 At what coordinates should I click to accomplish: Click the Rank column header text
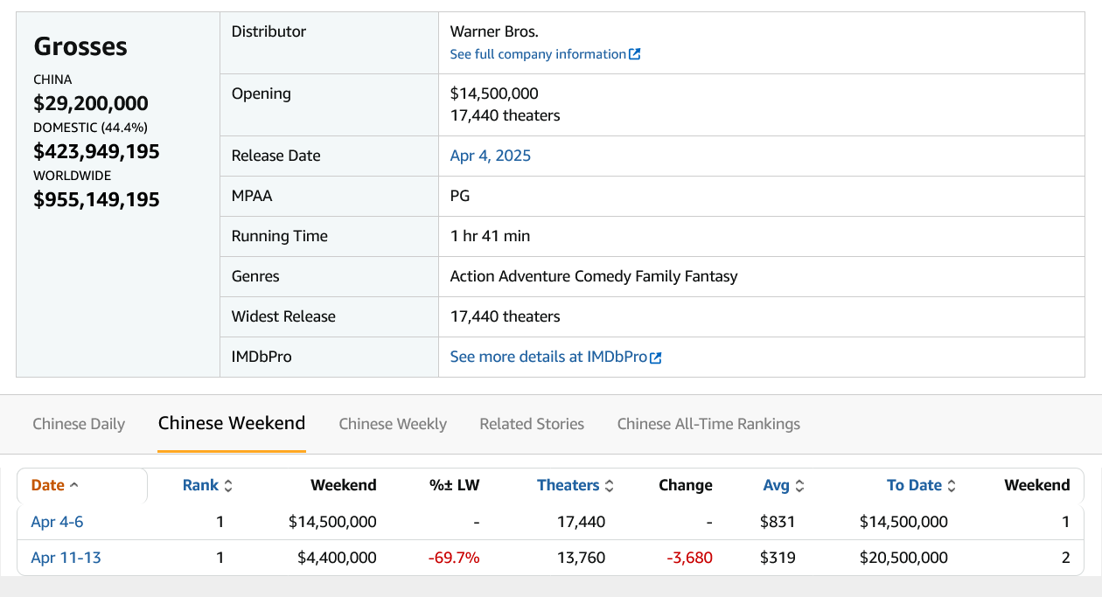[200, 485]
